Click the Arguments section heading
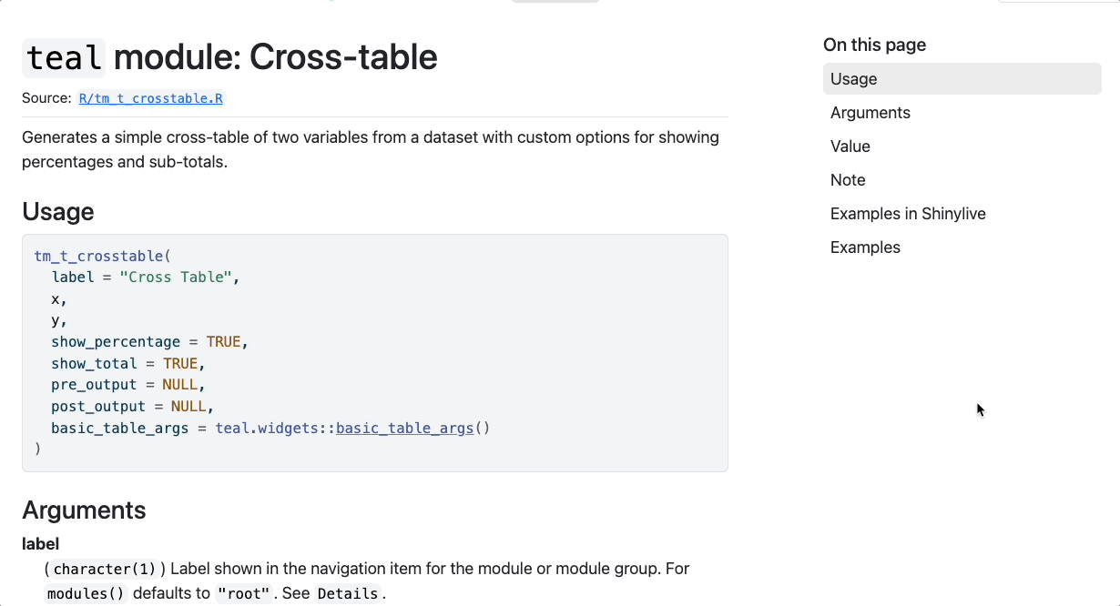Image resolution: width=1120 pixels, height=606 pixels. click(84, 510)
